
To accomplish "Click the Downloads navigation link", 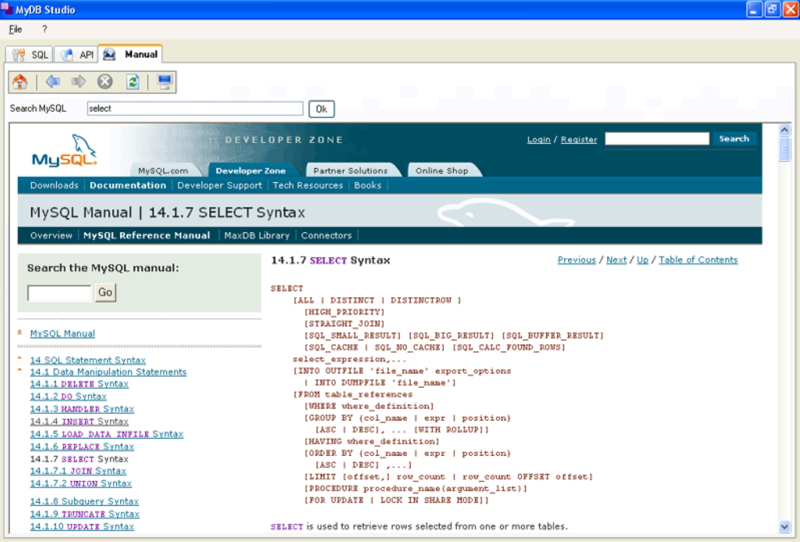I will [x=55, y=185].
